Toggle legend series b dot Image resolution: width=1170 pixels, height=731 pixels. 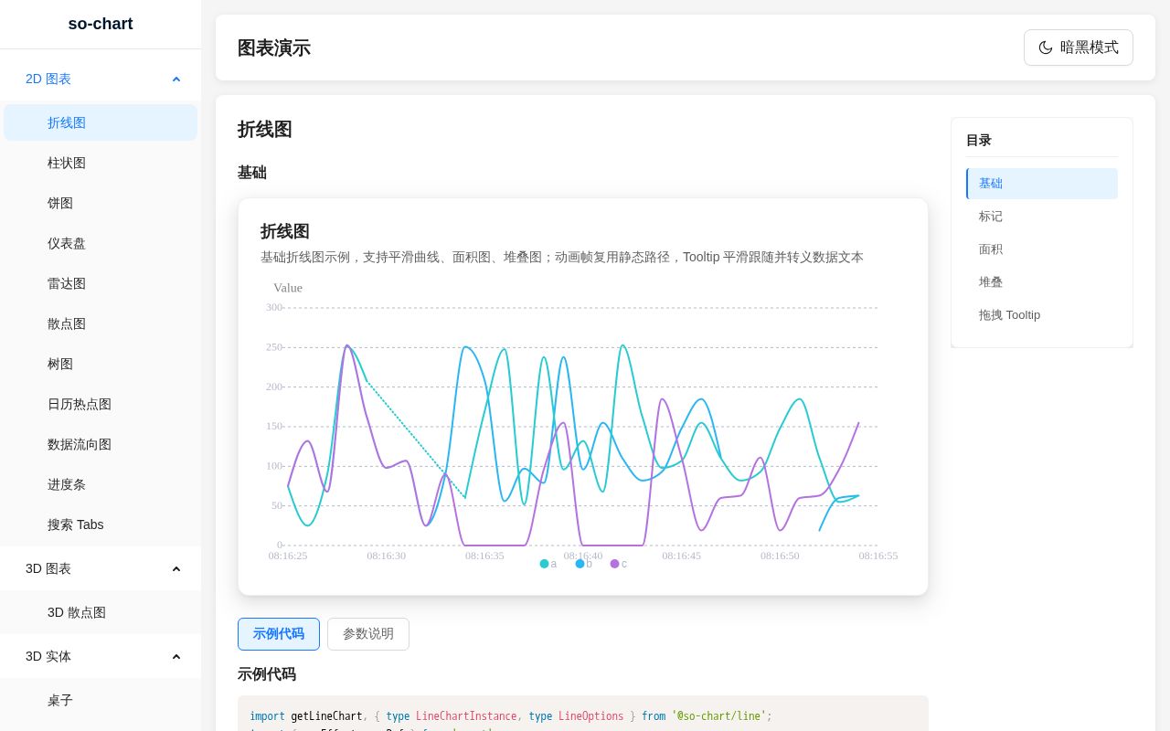(x=580, y=564)
